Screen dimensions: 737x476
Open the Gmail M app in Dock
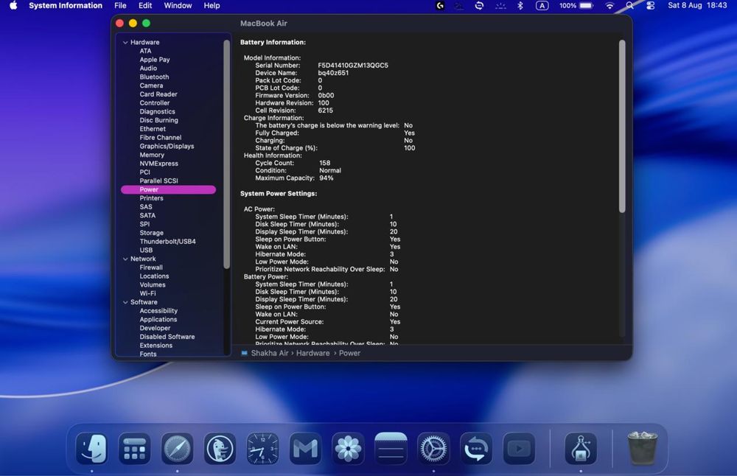[x=306, y=449]
